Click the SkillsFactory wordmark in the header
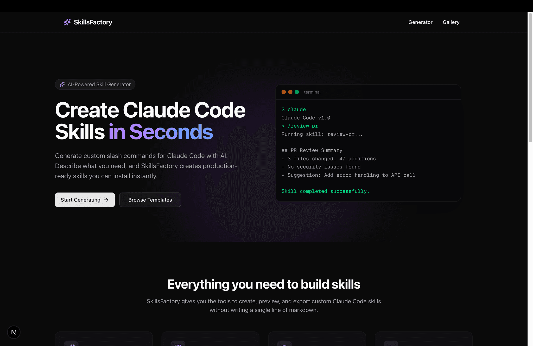Image resolution: width=533 pixels, height=346 pixels. coord(93,22)
